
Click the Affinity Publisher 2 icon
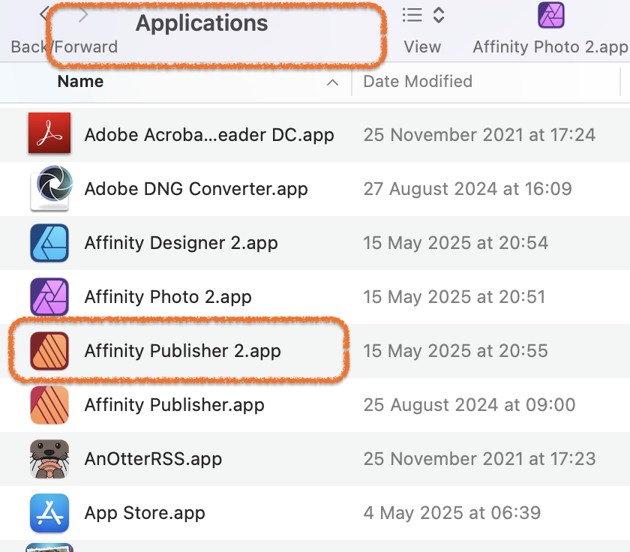[x=49, y=351]
